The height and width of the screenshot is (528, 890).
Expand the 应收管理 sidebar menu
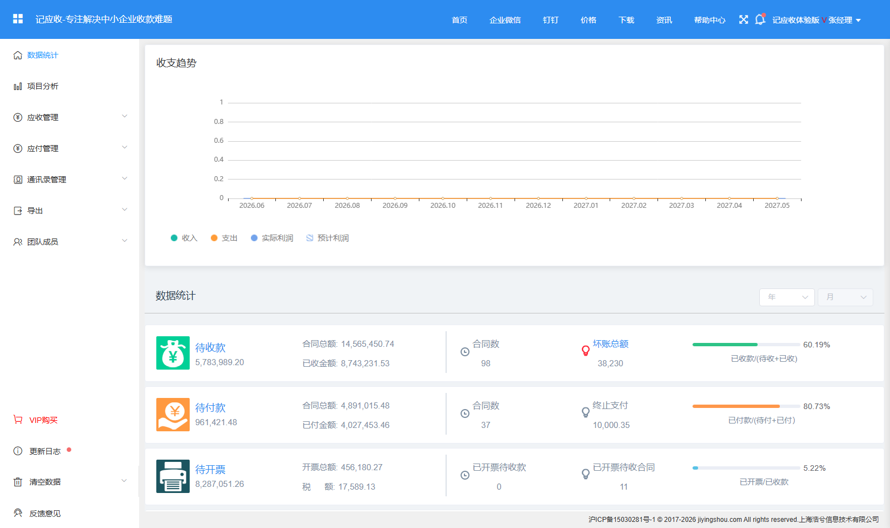(x=70, y=117)
